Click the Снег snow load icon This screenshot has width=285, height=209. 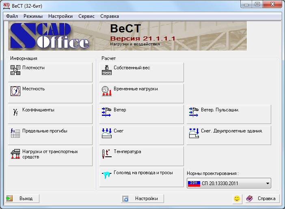[107, 133]
